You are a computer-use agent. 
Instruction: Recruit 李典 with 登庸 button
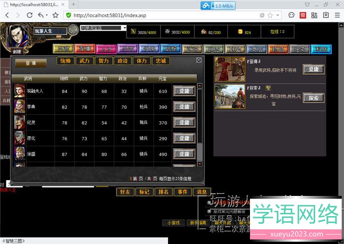(x=184, y=107)
